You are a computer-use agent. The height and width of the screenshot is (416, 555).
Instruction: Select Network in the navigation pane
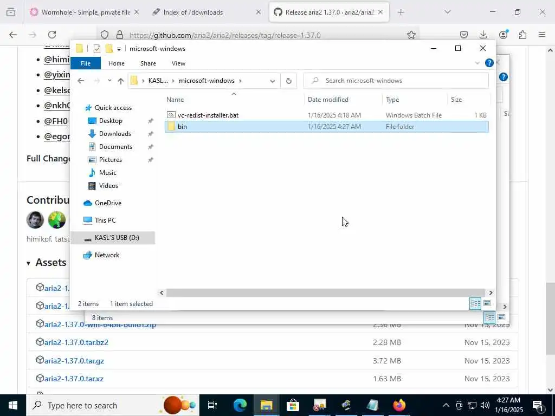click(107, 255)
